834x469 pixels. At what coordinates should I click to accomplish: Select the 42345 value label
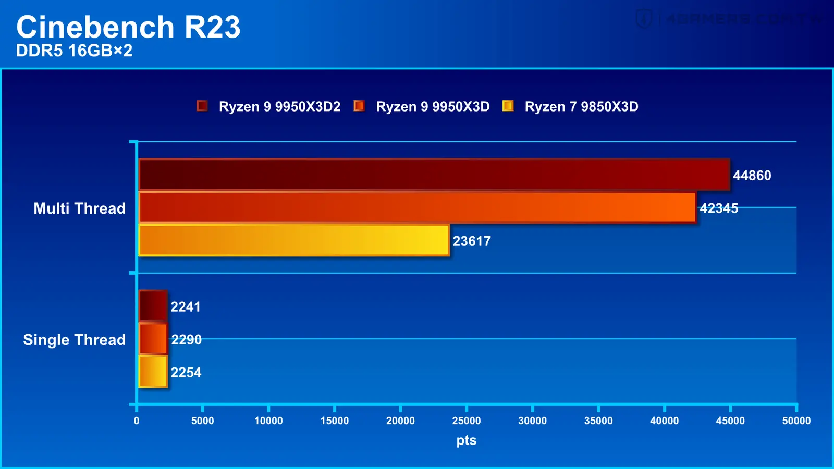(x=719, y=208)
